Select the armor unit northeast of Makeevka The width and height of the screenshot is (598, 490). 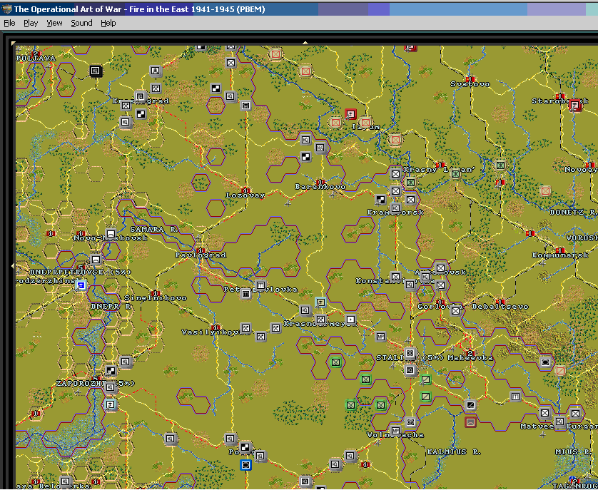coord(545,362)
